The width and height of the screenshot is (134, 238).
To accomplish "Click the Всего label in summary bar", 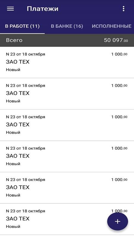I will click(x=14, y=40).
